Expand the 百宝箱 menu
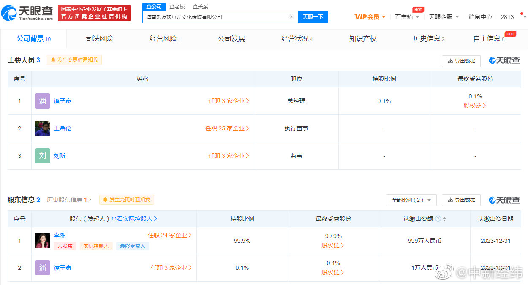 (x=407, y=17)
